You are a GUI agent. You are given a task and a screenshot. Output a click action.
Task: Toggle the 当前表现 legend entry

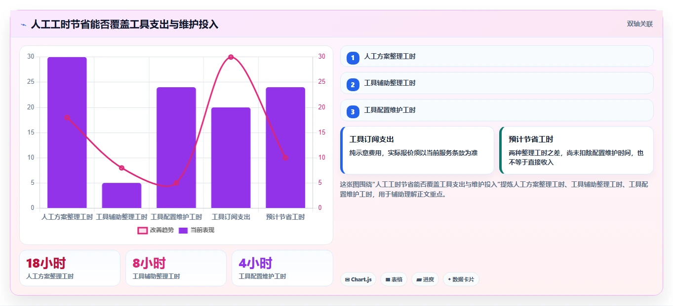pyautogui.click(x=197, y=230)
